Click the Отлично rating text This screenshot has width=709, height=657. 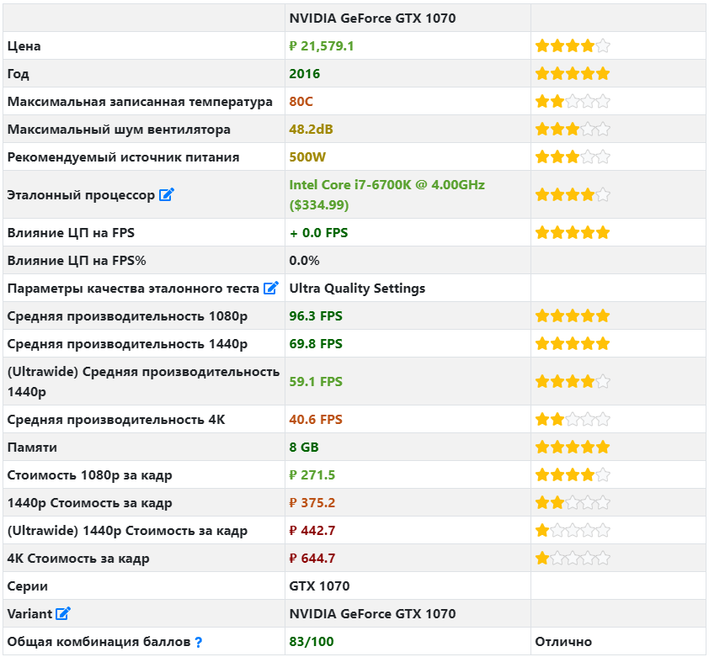click(563, 642)
